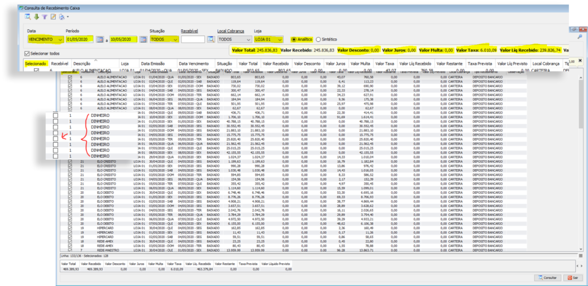Open calendar picker for end date 10/05/2020

(143, 40)
